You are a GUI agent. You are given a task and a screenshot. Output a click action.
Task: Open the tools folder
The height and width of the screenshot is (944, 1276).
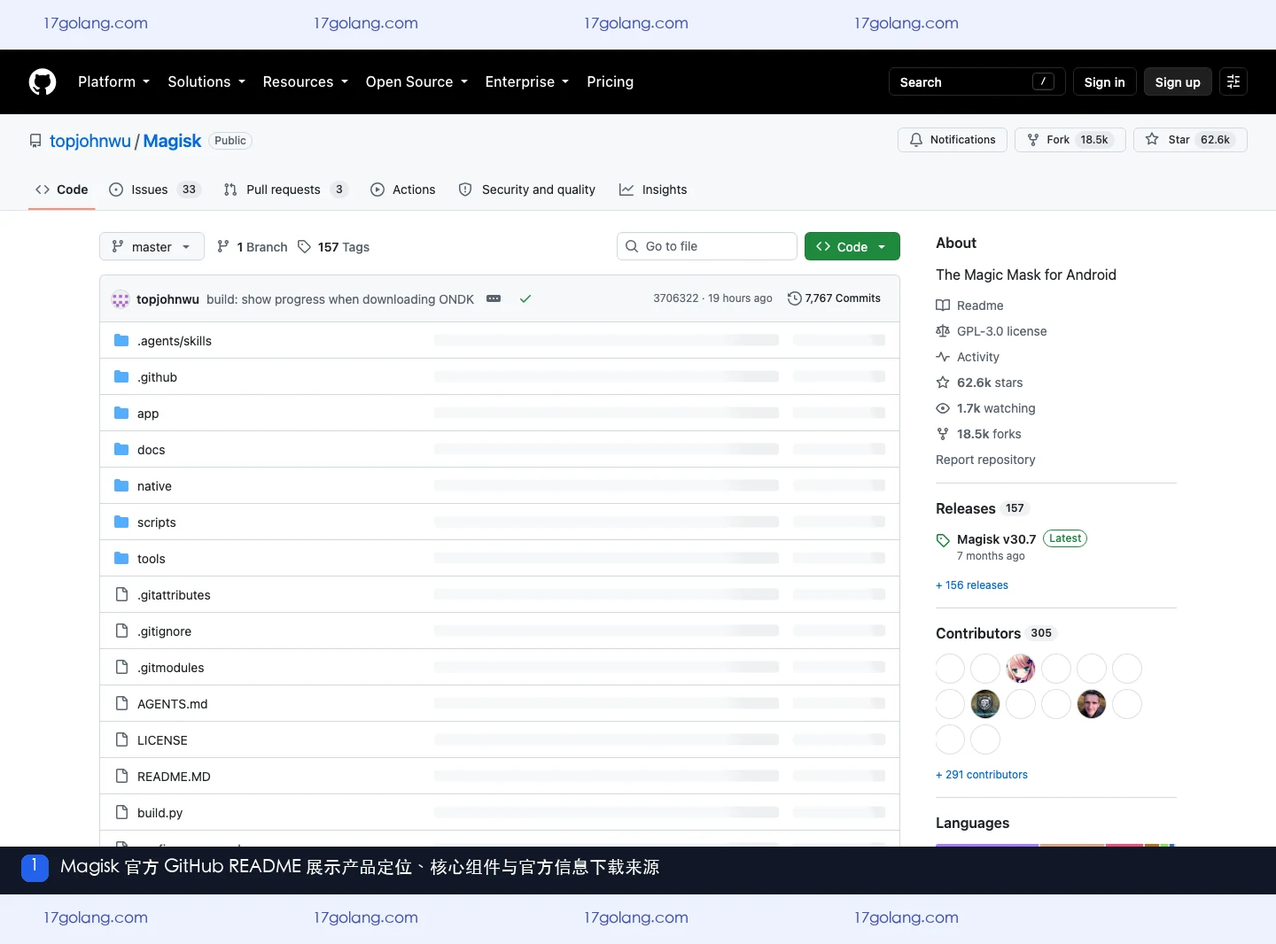tap(151, 559)
